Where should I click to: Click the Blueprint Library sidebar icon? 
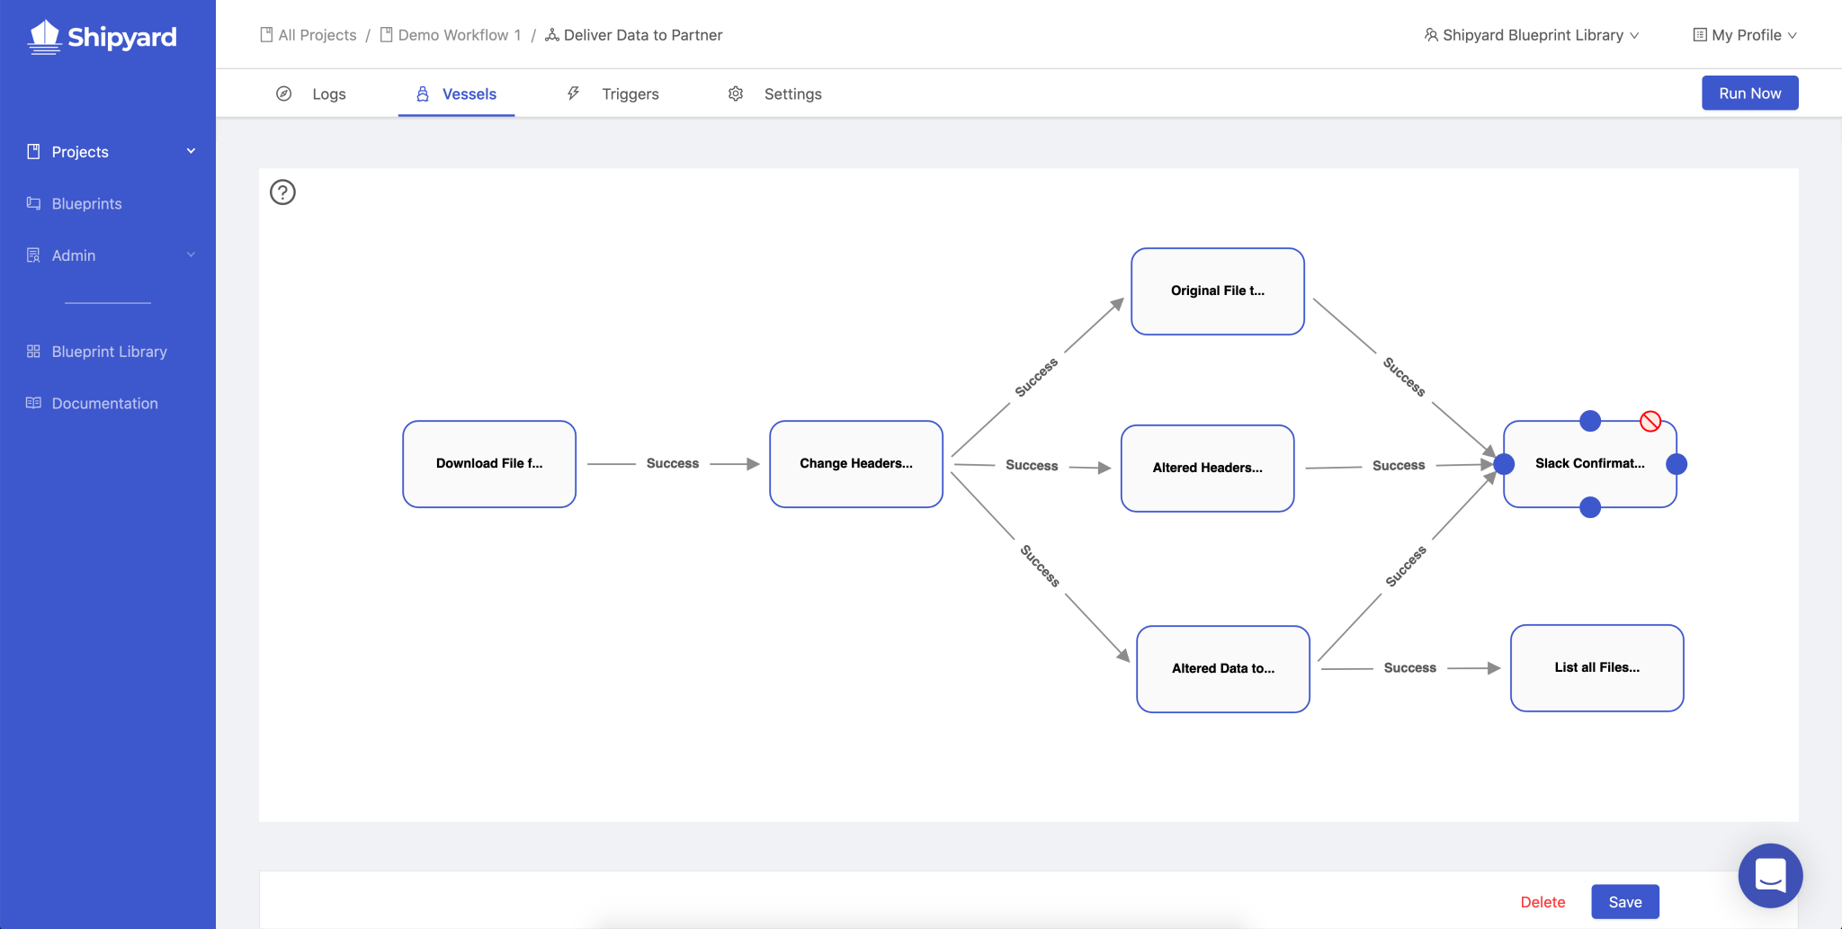tap(33, 352)
